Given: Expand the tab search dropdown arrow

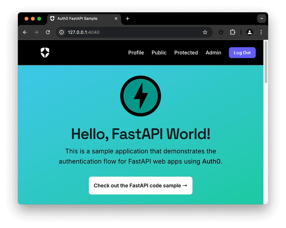Looking at the screenshot, I should coord(262,19).
